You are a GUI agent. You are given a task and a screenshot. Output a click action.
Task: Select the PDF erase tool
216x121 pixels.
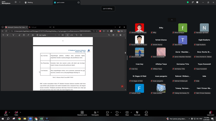click(x=20, y=35)
